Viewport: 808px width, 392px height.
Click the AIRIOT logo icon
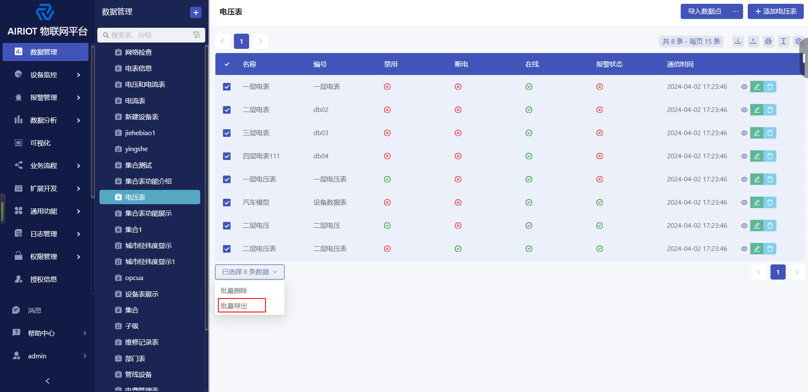(x=45, y=12)
